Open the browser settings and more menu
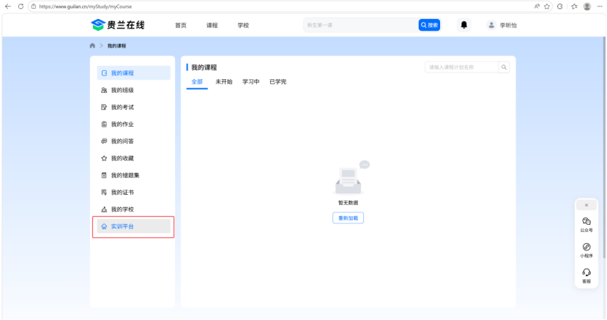This screenshot has width=607, height=320. point(600,6)
